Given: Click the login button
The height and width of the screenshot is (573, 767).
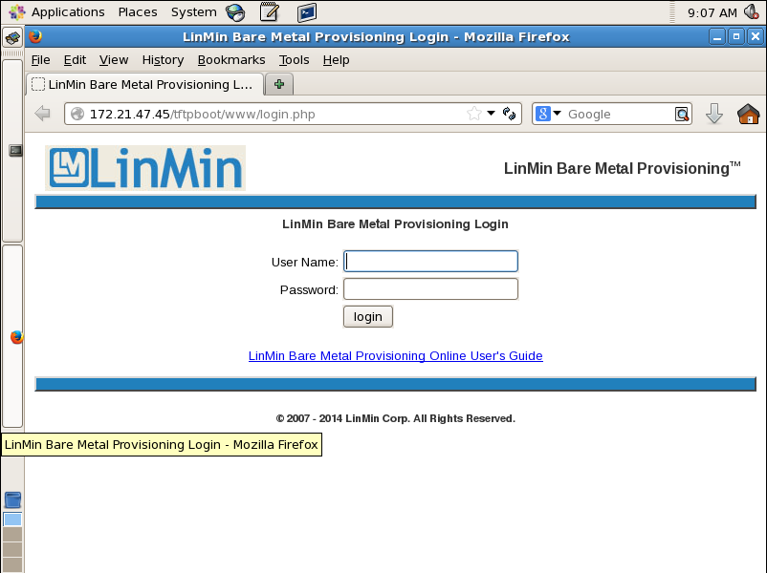Looking at the screenshot, I should click(x=368, y=316).
